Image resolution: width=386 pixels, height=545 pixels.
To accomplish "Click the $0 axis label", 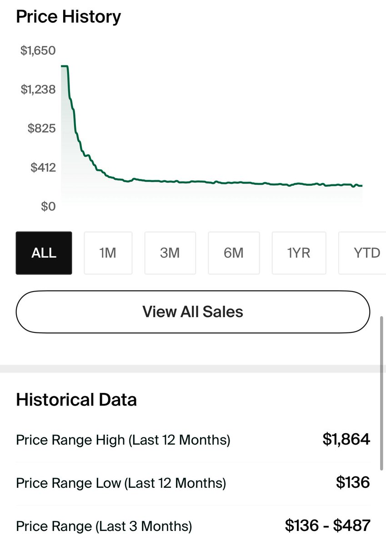I will pyautogui.click(x=48, y=207).
